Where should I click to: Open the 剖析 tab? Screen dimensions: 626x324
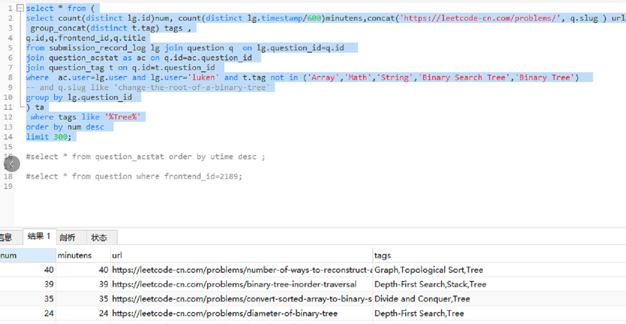pyautogui.click(x=67, y=238)
